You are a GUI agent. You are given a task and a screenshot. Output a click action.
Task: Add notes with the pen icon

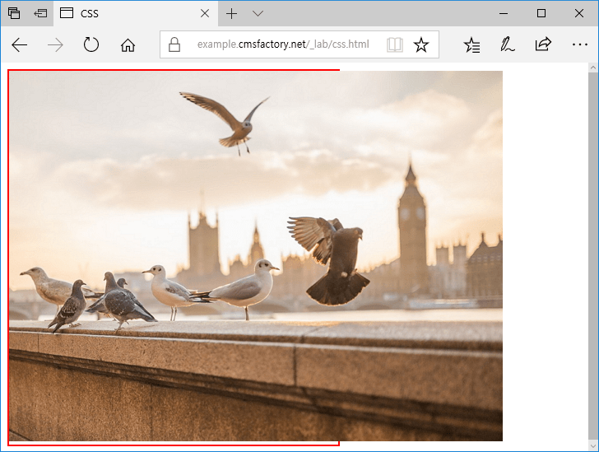508,44
